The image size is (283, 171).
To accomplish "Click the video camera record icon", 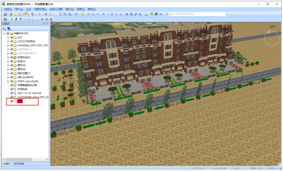I will (x=76, y=14).
